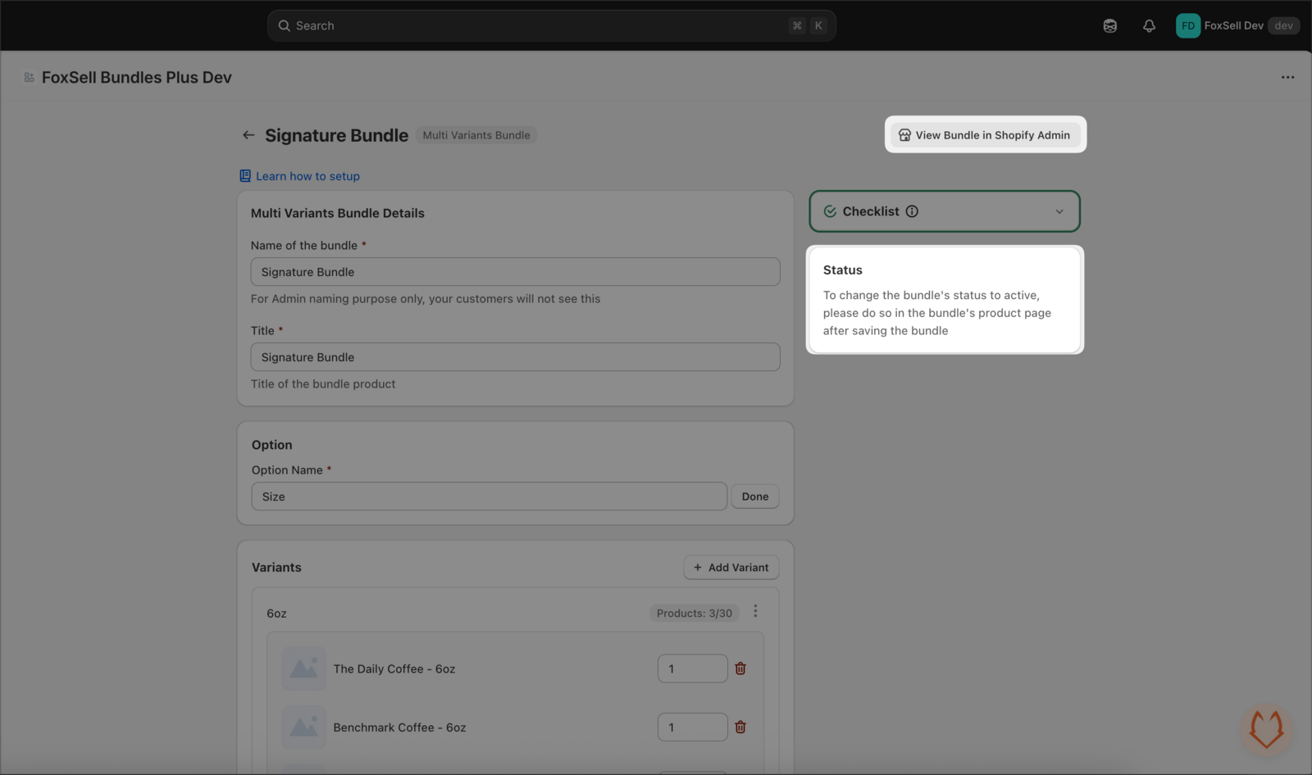Image resolution: width=1312 pixels, height=775 pixels.
Task: Select the Multi Variants Bundle badge
Action: tap(476, 134)
